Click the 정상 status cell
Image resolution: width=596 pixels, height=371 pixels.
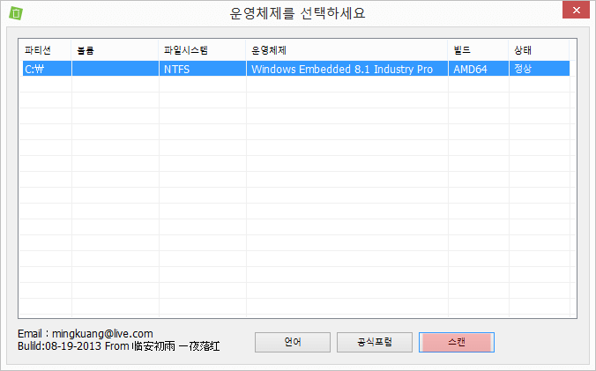(540, 69)
